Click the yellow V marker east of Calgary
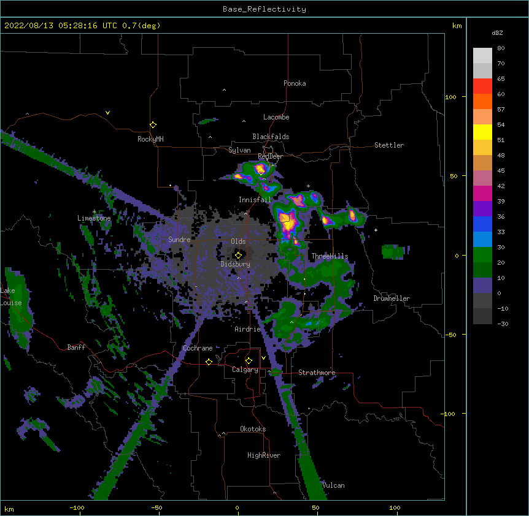 pos(263,358)
